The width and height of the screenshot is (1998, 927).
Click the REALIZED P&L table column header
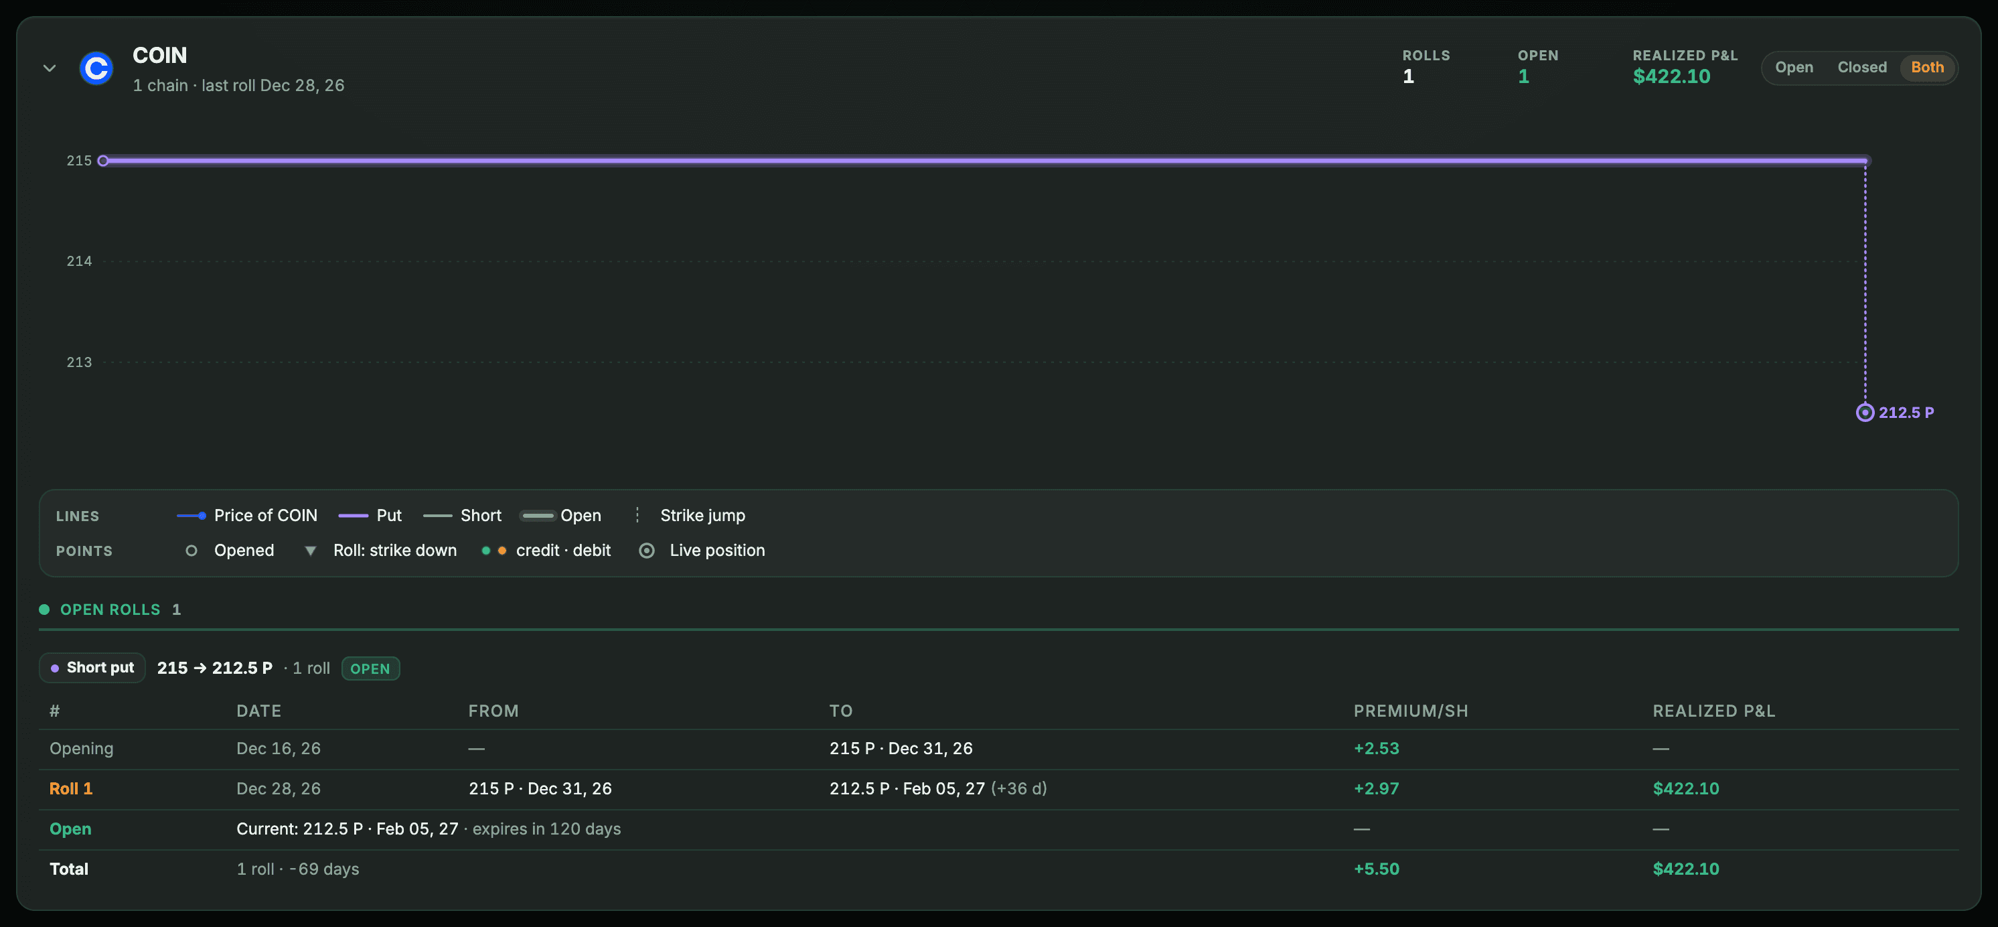[x=1714, y=711]
